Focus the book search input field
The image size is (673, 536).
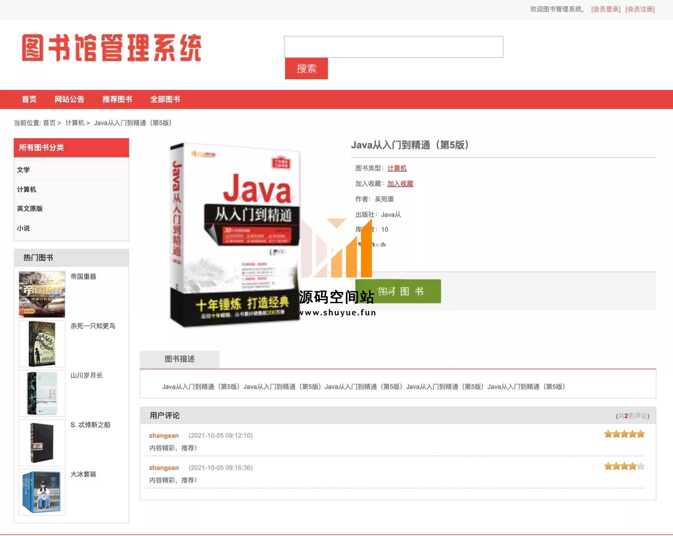393,47
